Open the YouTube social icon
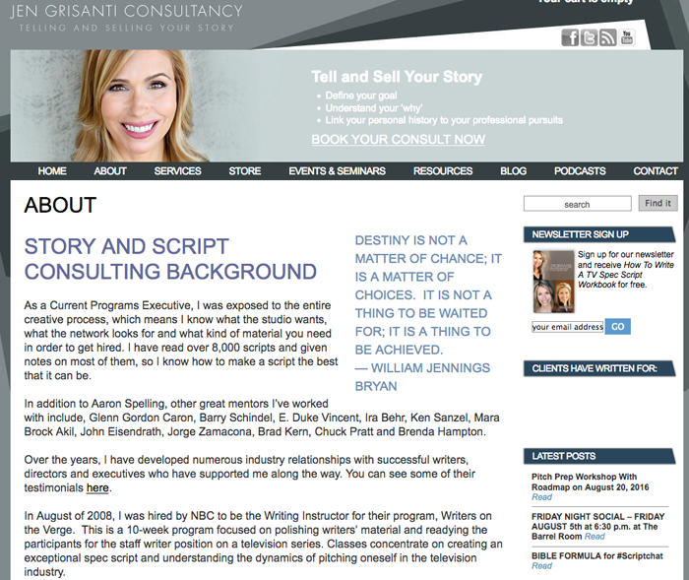The height and width of the screenshot is (580, 689). [x=627, y=37]
